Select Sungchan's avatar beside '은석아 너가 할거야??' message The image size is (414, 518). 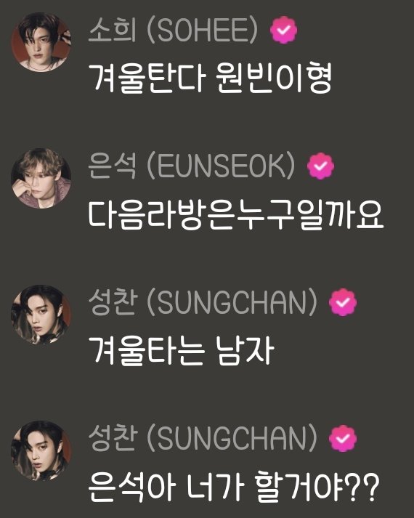(x=41, y=450)
